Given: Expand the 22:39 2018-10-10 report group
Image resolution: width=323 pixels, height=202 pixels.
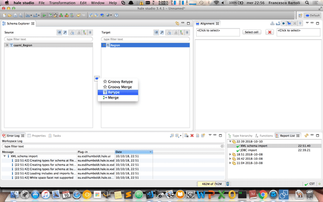Looking at the screenshot, I should pos(230,141).
